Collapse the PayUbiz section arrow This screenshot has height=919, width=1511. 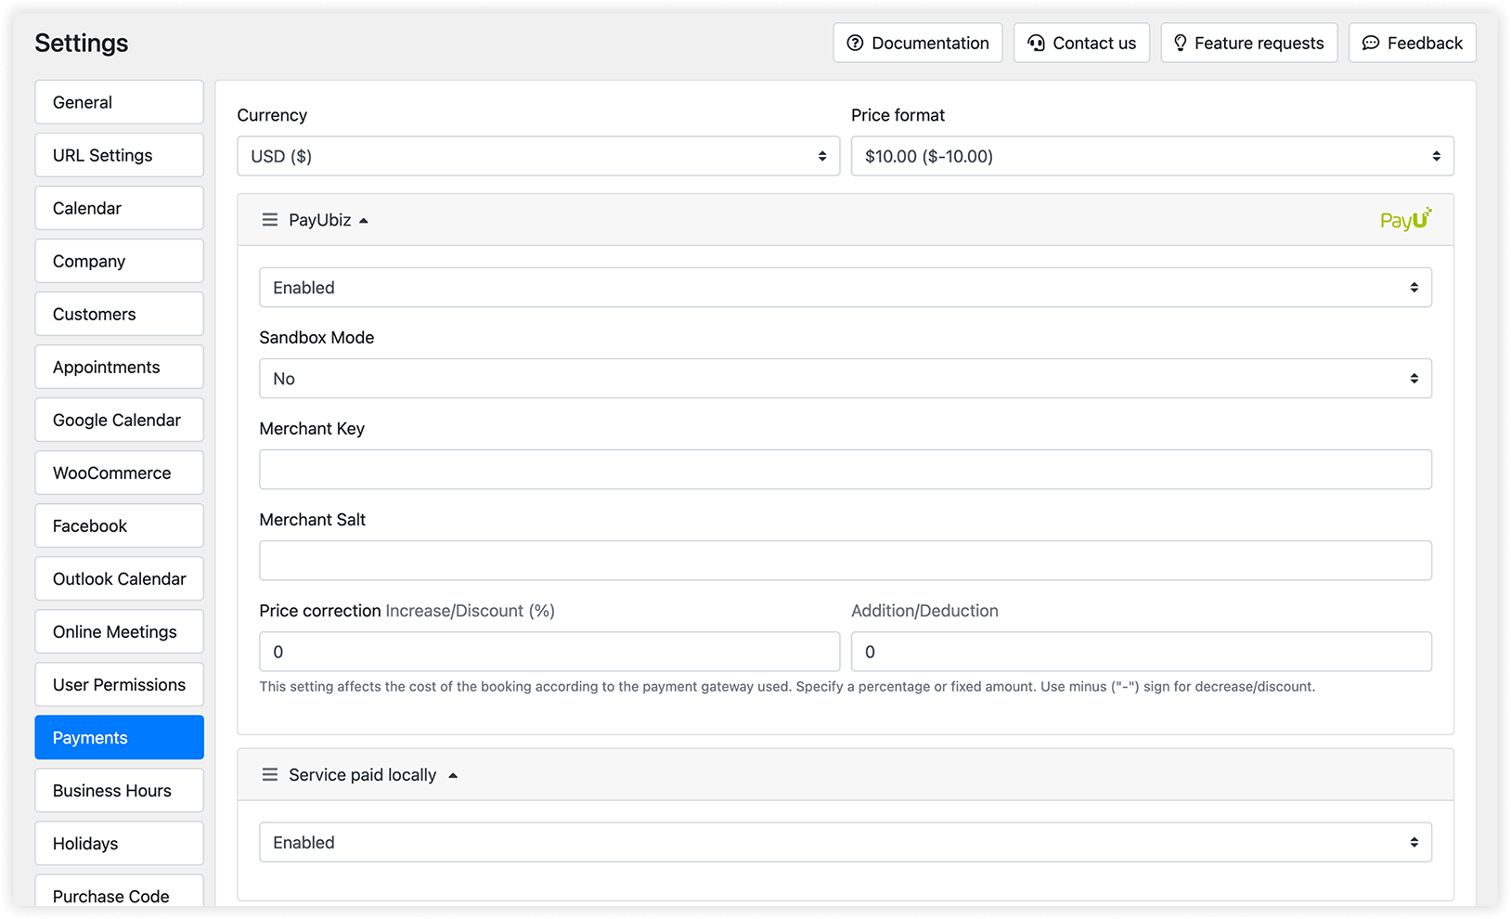(364, 221)
